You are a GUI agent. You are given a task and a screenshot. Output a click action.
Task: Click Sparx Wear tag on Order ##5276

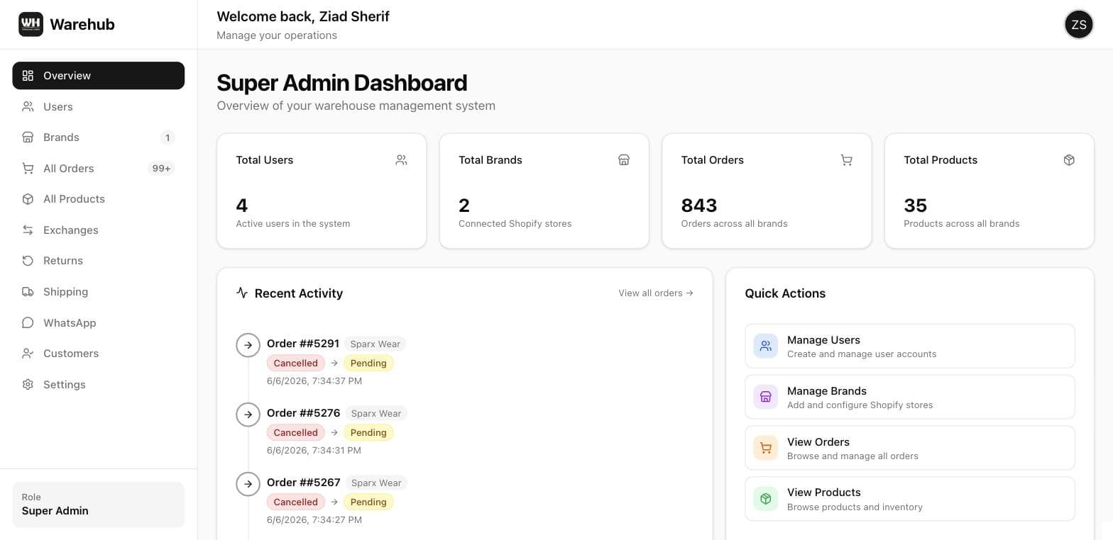[x=376, y=413]
